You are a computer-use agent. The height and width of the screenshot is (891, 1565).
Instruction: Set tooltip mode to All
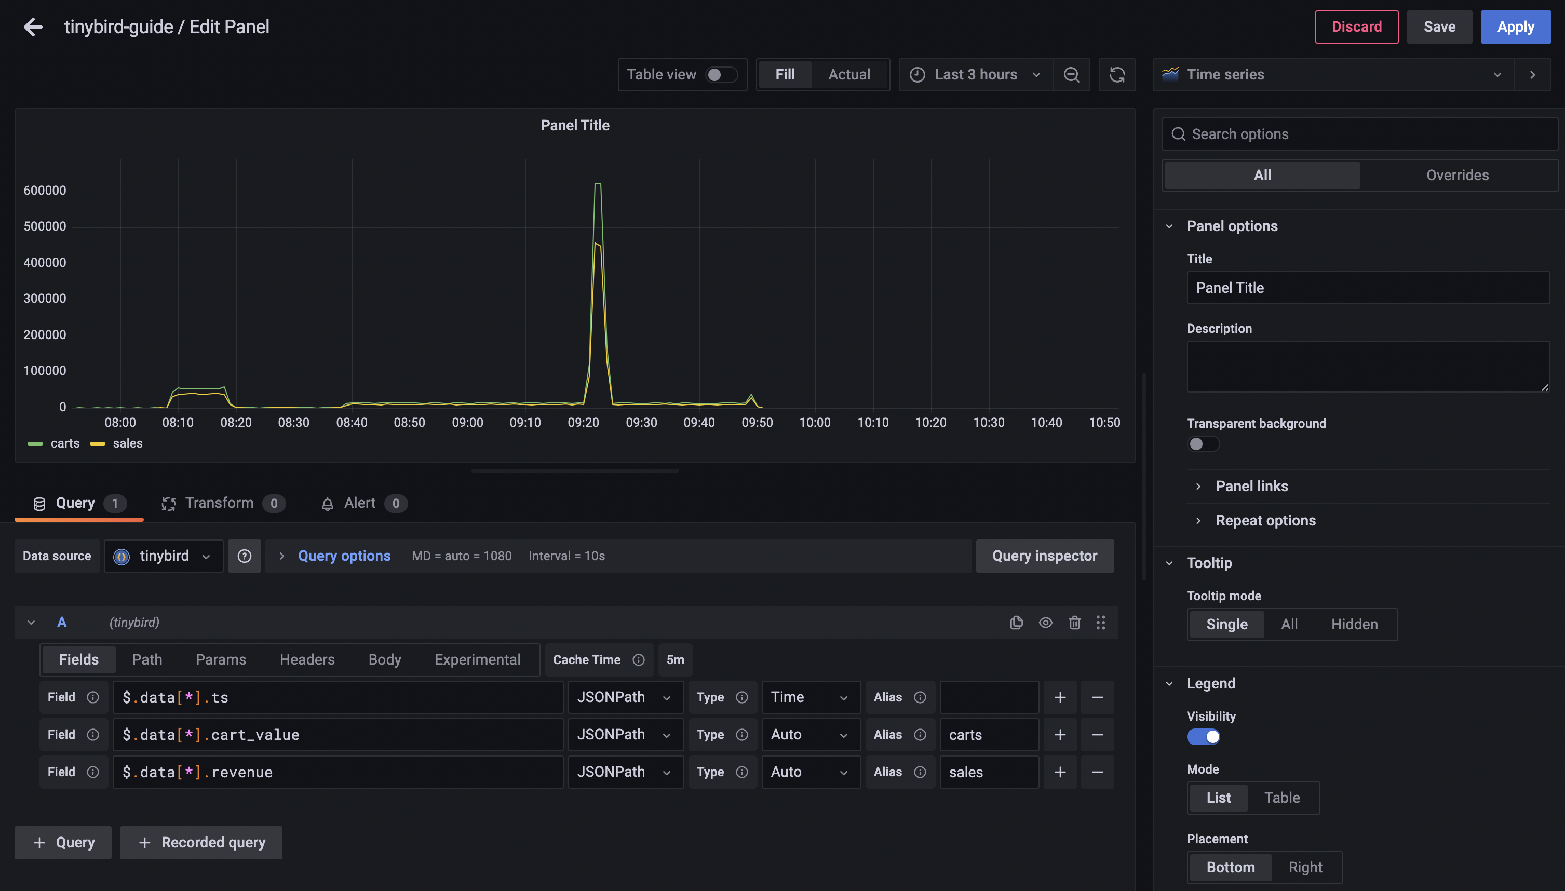[x=1289, y=624]
